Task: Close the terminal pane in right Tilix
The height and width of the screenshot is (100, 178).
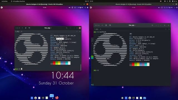Action: point(169,29)
